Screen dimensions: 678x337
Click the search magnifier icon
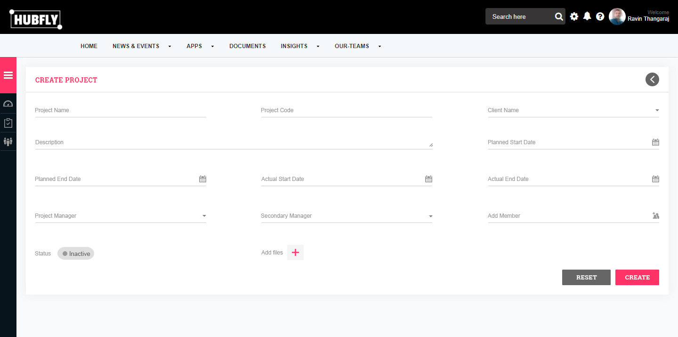coord(559,16)
